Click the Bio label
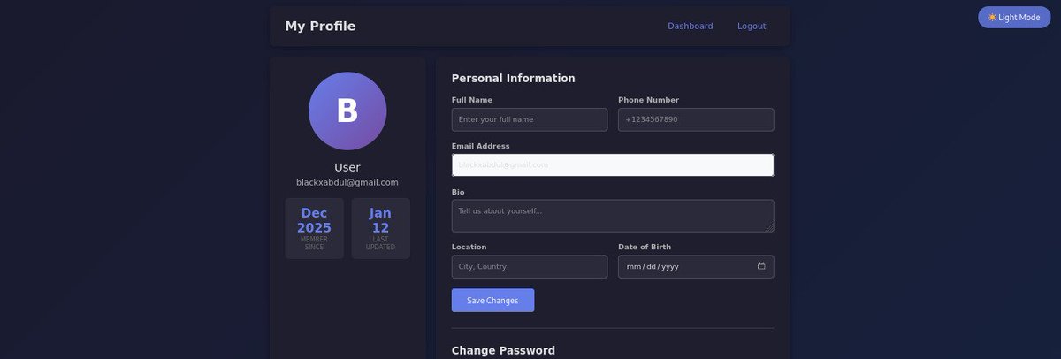This screenshot has height=359, width=1061. (458, 192)
